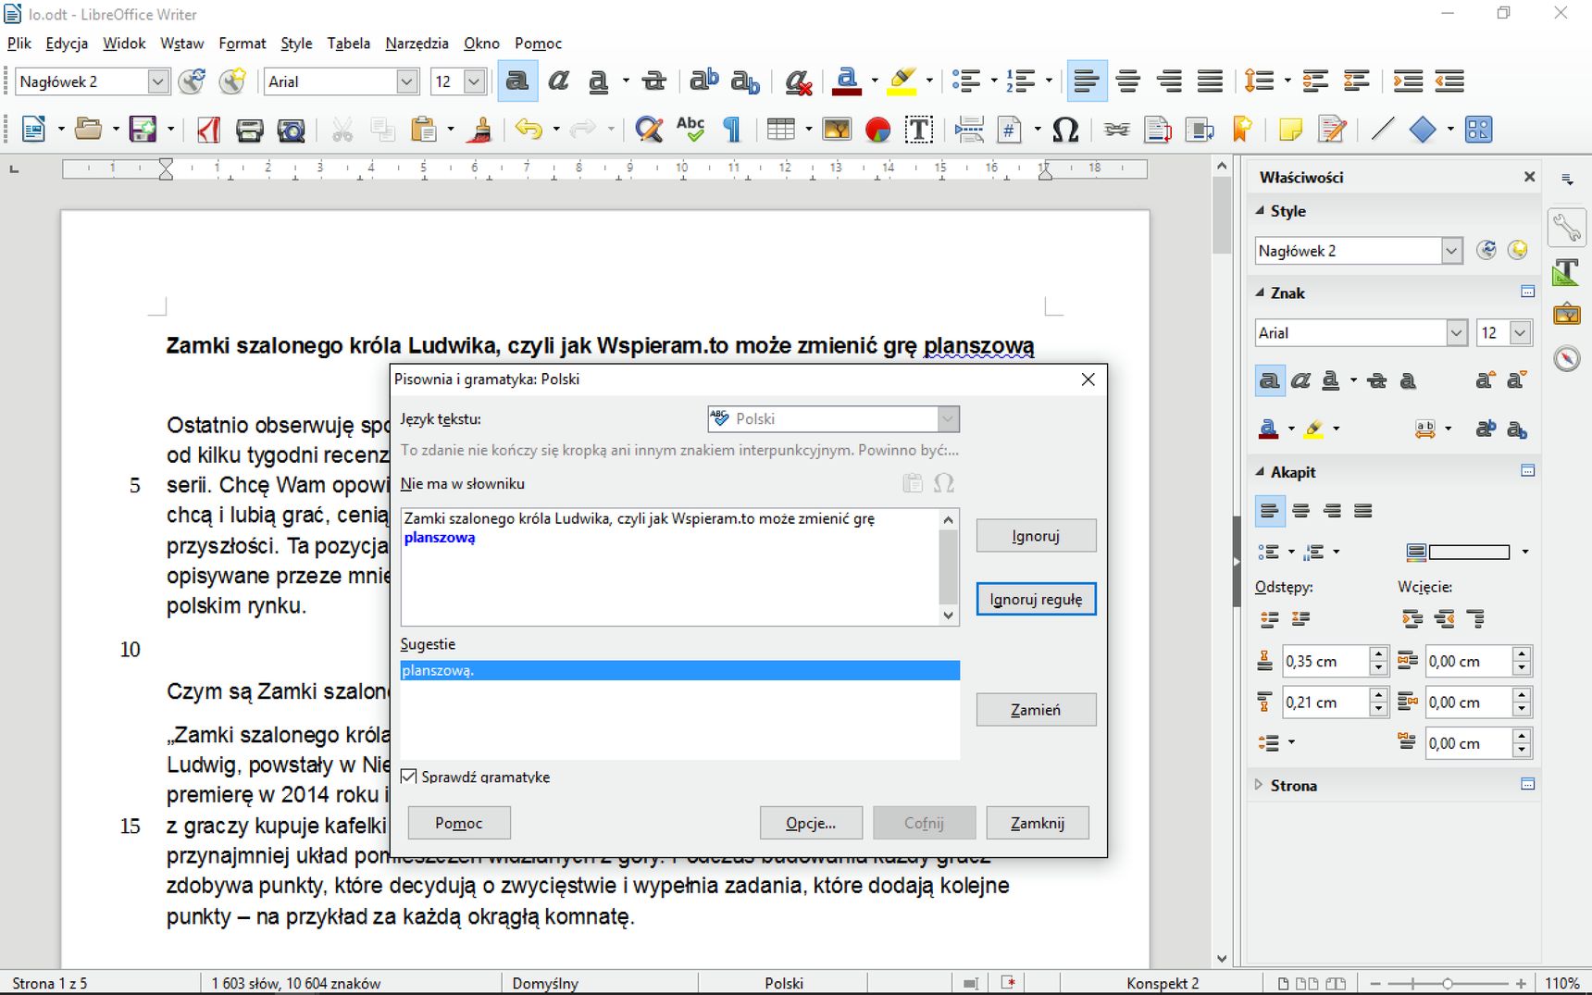Open the sidebar style Nagłówek 2 dropdown
Image resolution: width=1592 pixels, height=995 pixels.
click(x=1451, y=251)
